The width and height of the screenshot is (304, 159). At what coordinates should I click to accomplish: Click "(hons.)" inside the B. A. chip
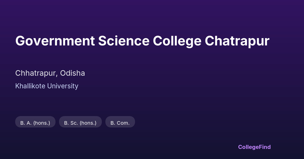tap(42, 123)
